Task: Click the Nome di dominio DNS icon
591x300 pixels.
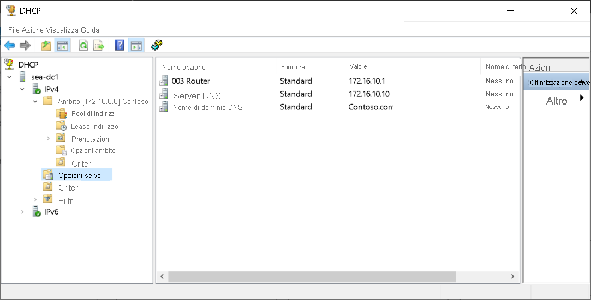Action: tap(164, 106)
